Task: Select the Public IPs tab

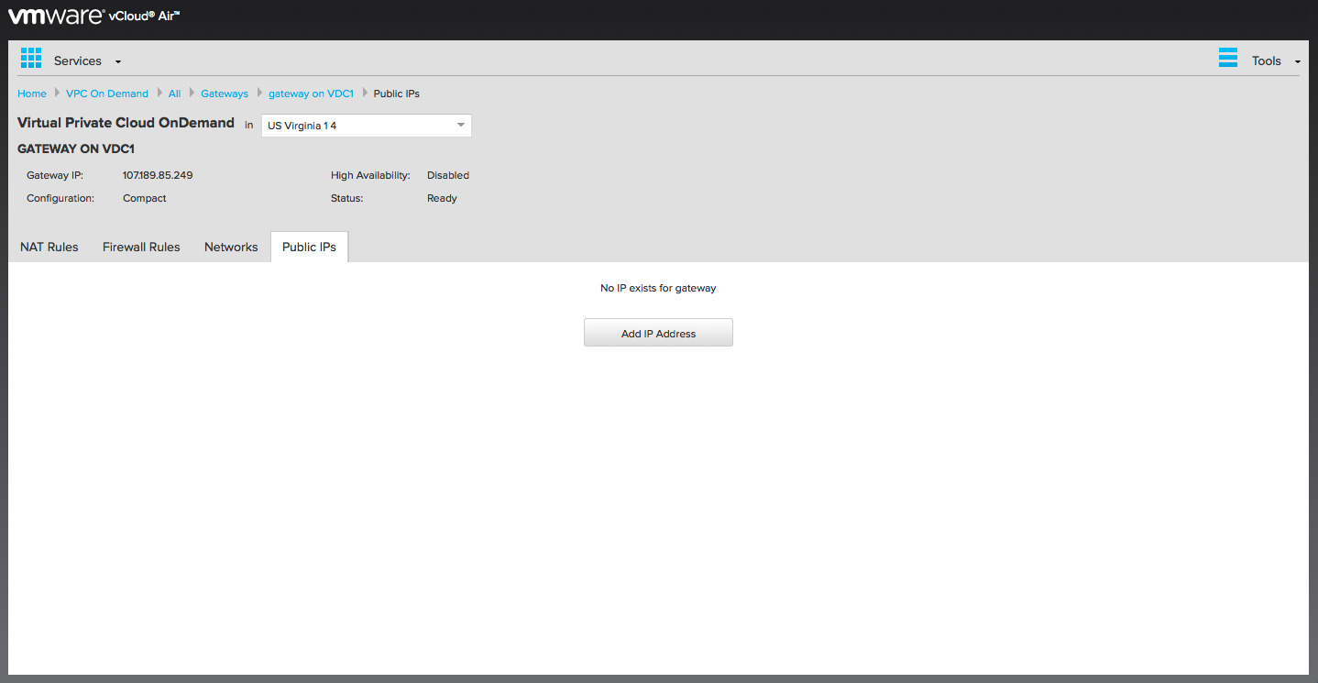Action: click(x=309, y=247)
